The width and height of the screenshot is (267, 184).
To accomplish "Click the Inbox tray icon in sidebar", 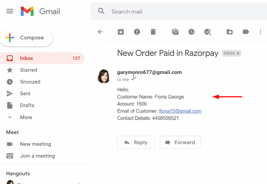I will pyautogui.click(x=10, y=58).
